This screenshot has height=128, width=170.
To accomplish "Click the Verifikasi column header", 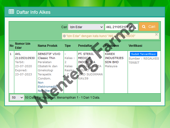I will click(x=135, y=46).
